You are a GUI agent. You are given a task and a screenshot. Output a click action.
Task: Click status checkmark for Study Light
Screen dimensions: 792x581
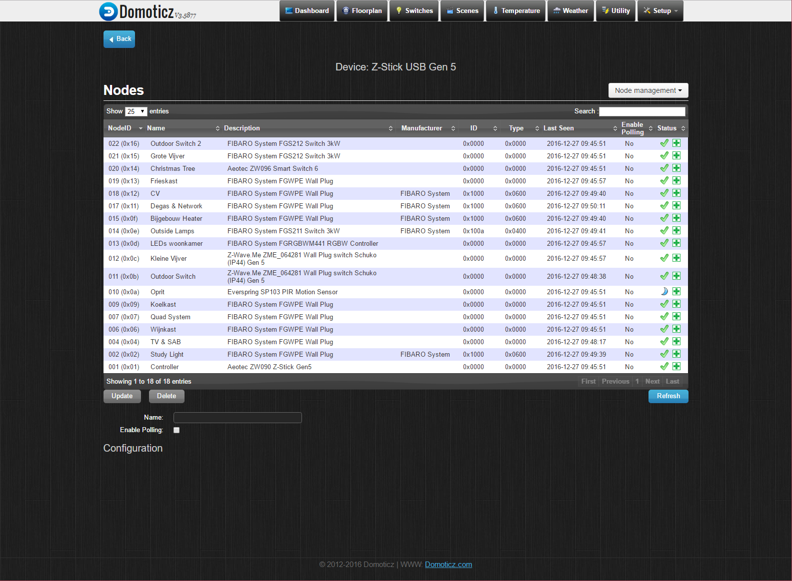(x=664, y=354)
